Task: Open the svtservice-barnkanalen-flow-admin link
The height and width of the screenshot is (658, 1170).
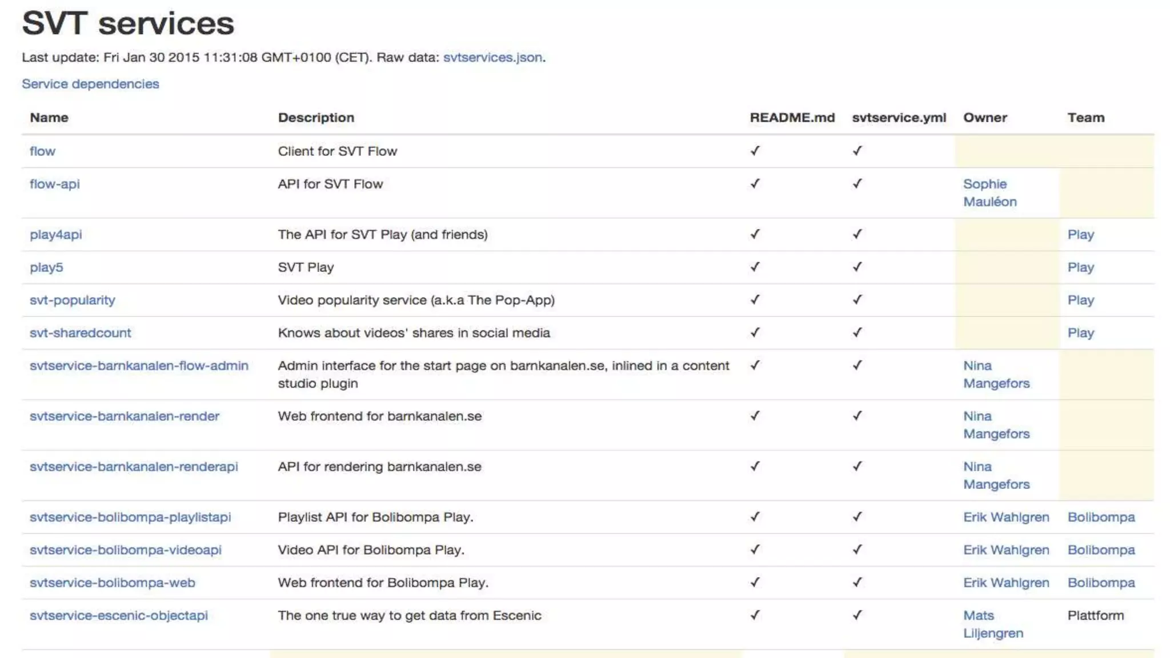Action: pyautogui.click(x=139, y=366)
